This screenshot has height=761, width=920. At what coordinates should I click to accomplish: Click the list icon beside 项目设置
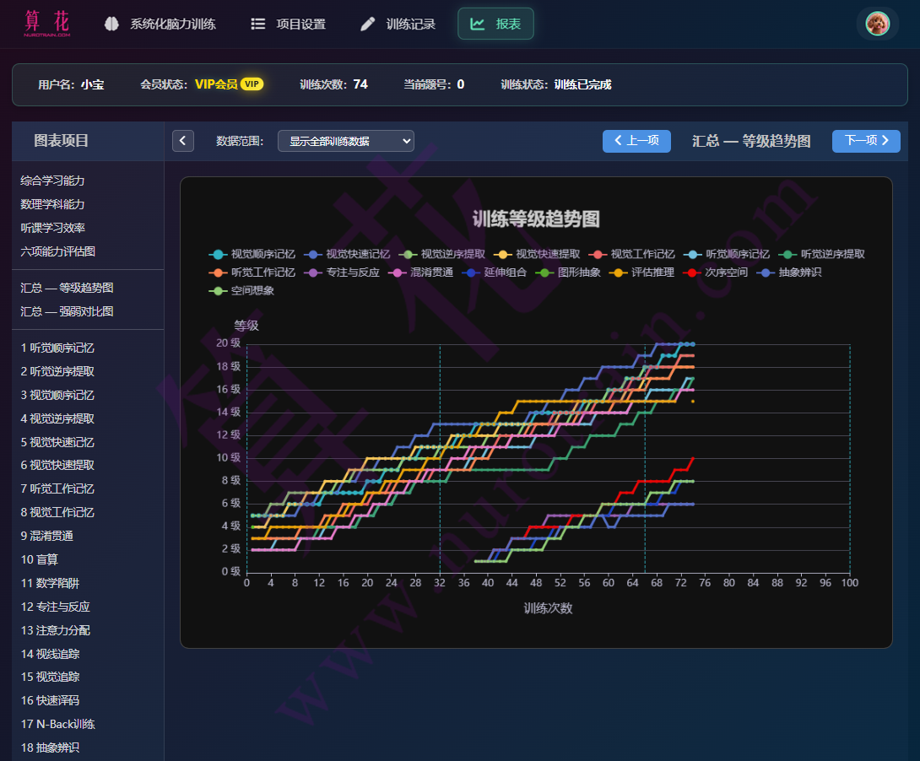258,24
